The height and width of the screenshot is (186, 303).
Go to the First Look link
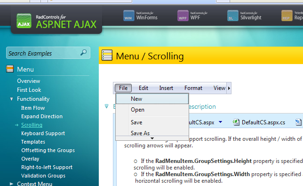29,90
